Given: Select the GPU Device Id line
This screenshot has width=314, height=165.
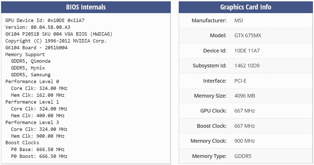Looking at the screenshot, I should tap(45, 20).
